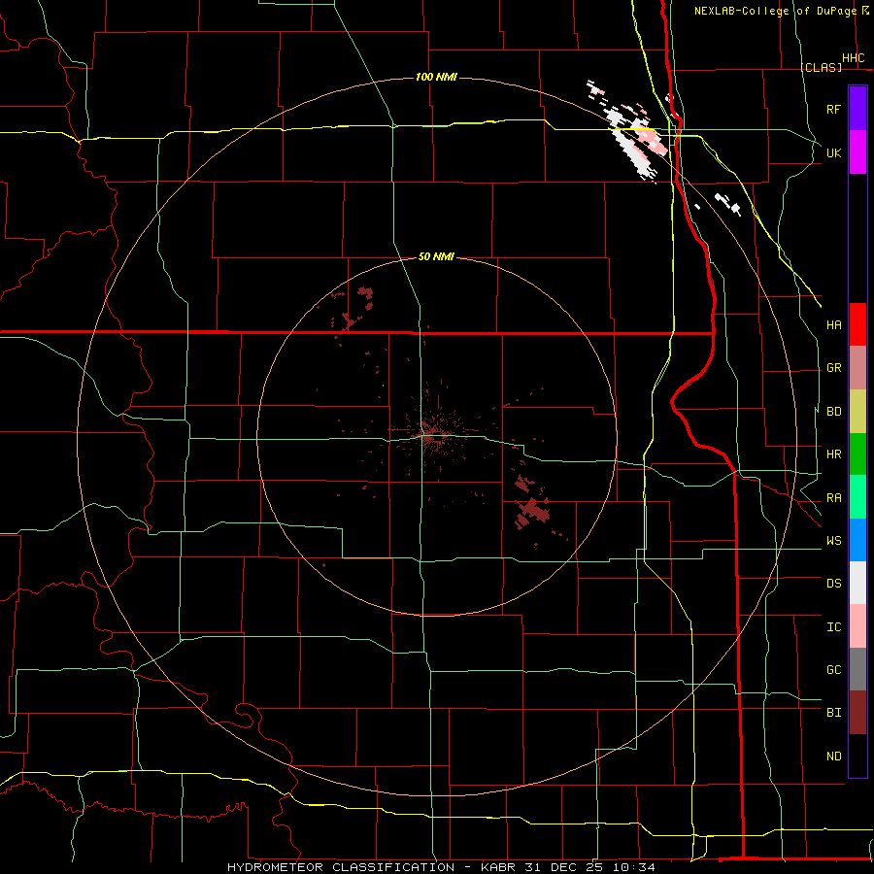The image size is (874, 874).
Task: Select the BD big drops legend color
Action: click(x=857, y=411)
